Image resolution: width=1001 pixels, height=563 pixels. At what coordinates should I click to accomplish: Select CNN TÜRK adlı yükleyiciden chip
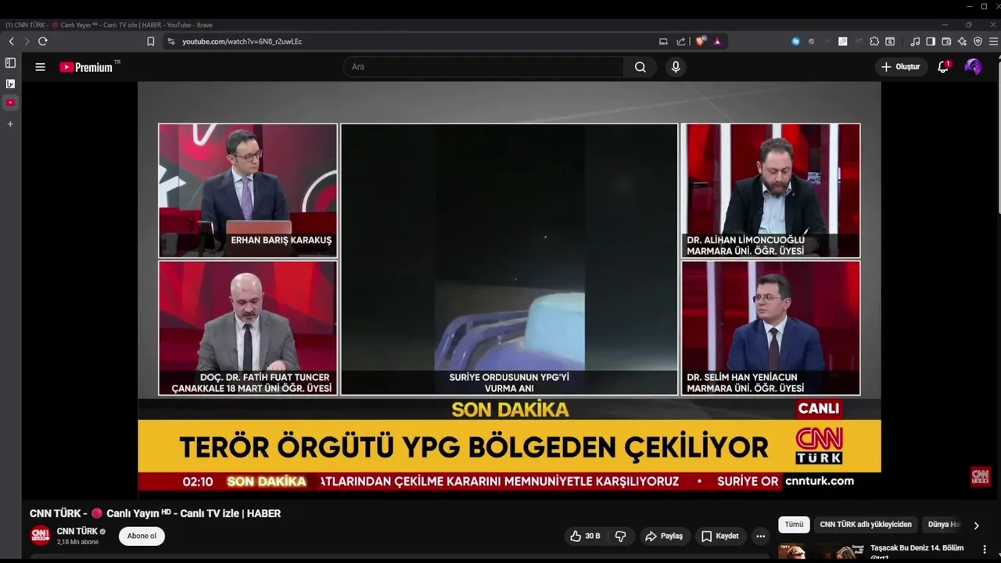pos(866,525)
